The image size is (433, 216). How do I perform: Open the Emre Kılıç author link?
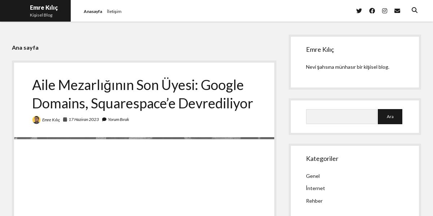pyautogui.click(x=51, y=120)
